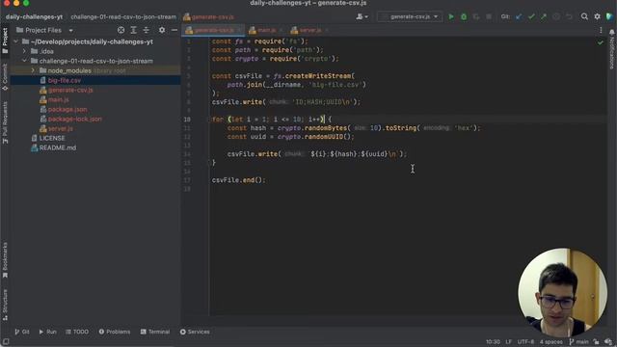Screen dimensions: 617x347
Task: Toggle tool window bars icon at bottom-left
Action: click(6, 341)
